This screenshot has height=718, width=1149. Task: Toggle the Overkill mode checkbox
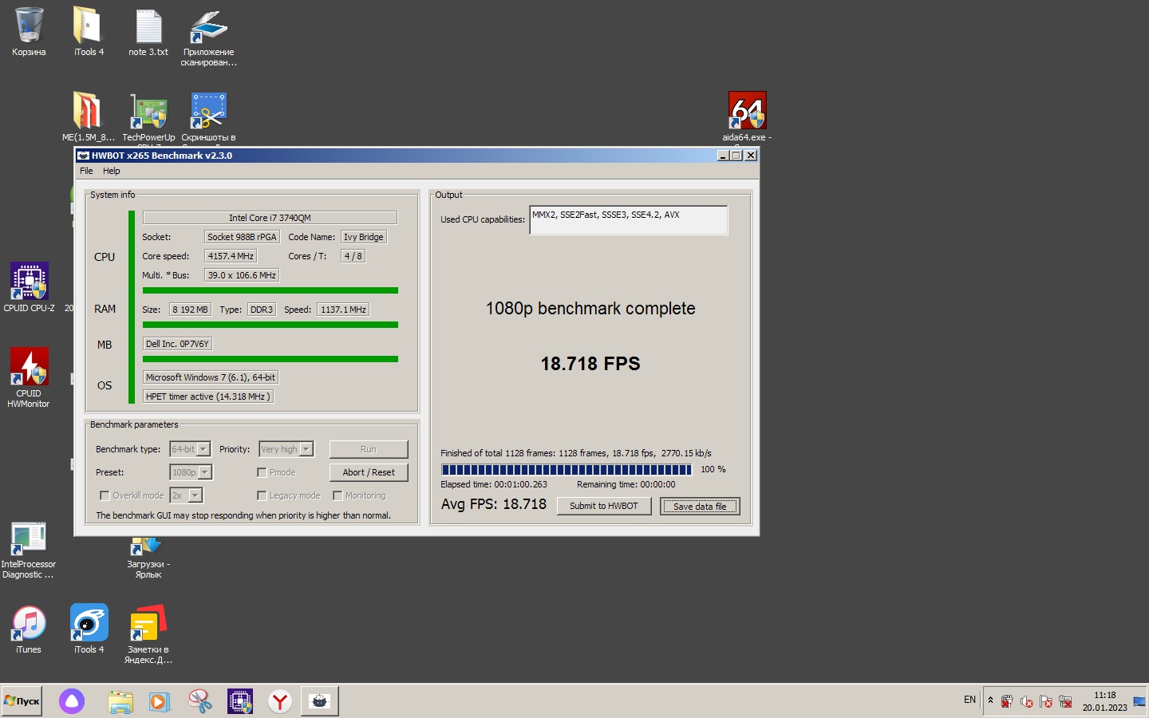coord(105,495)
